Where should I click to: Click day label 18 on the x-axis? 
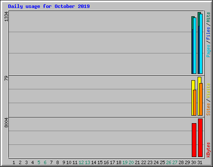(119, 162)
